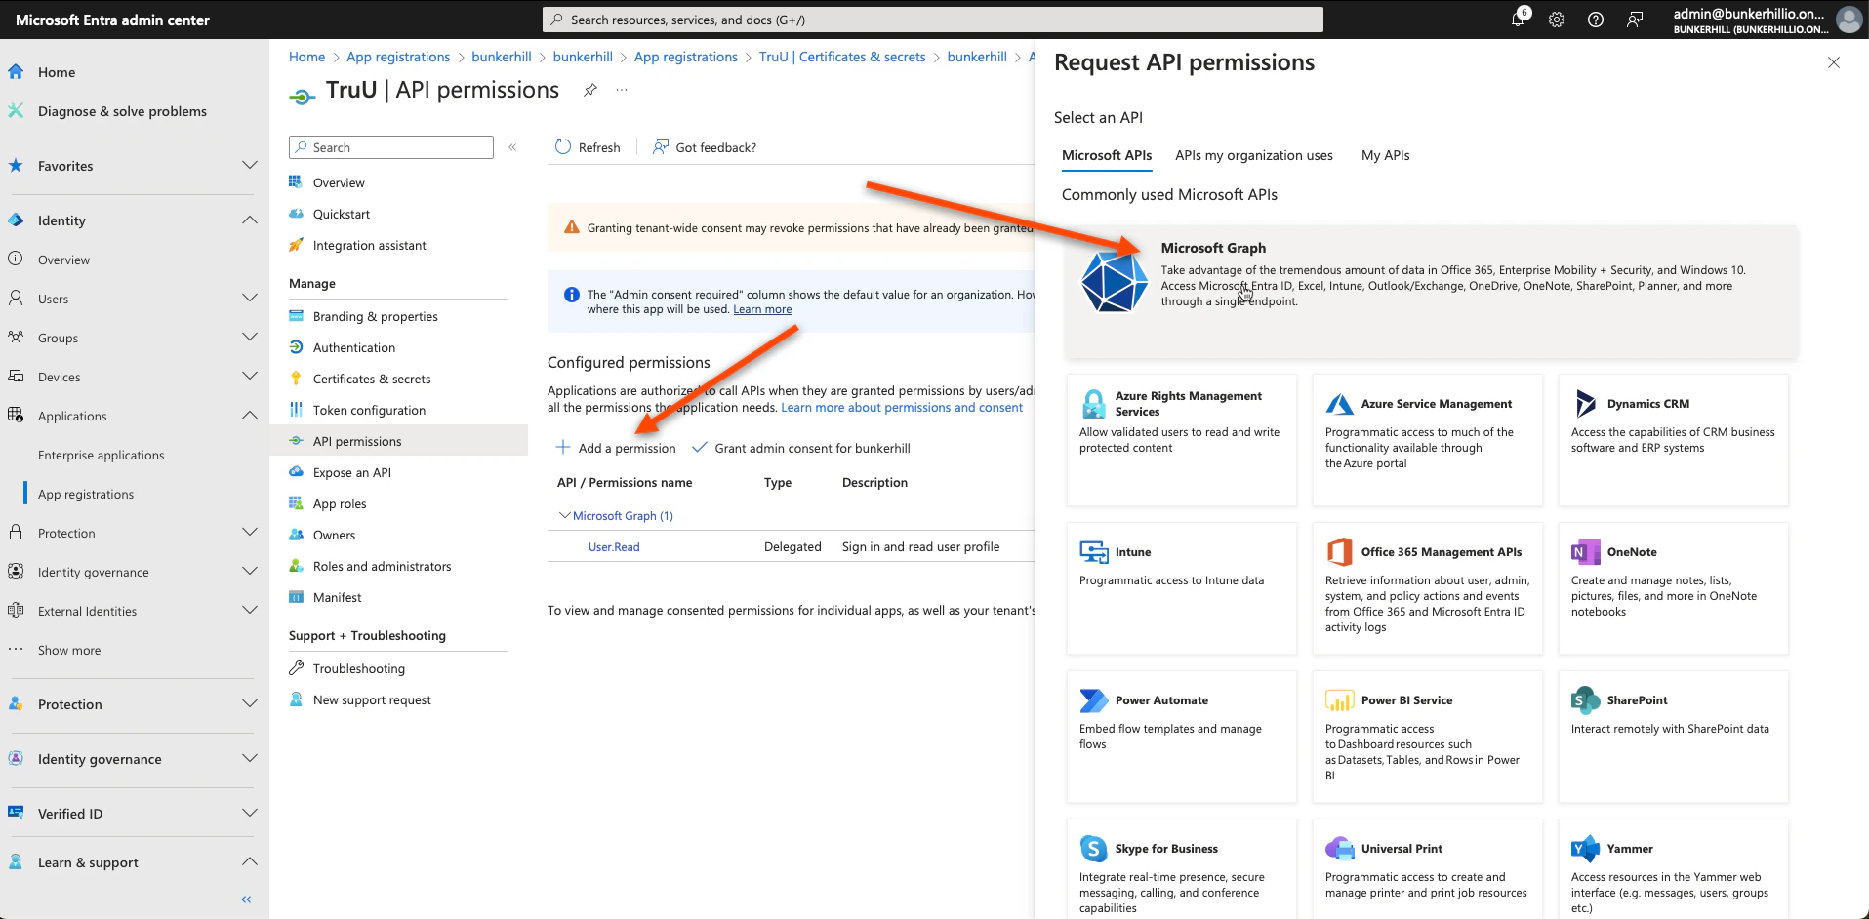1869x919 pixels.
Task: Open TruU | Certificates & secrets breadcrumb
Action: point(842,57)
